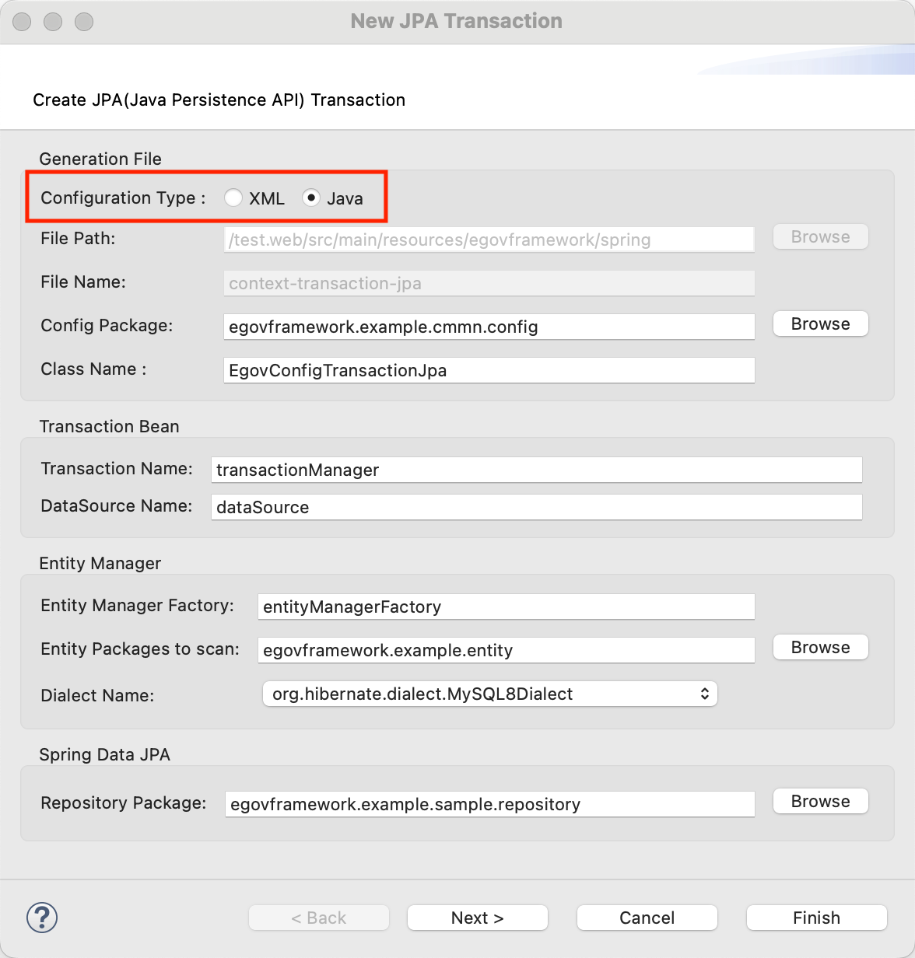Edit the Repository Package field

(489, 804)
